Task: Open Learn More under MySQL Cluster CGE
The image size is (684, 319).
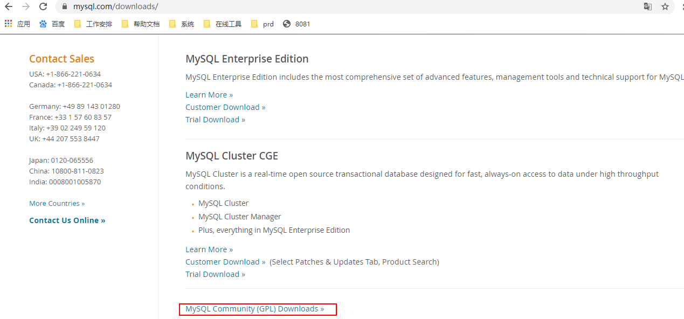Action: click(209, 249)
